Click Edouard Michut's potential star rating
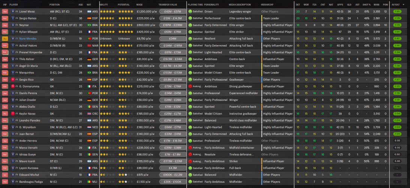This screenshot has height=188, width=410. [x=126, y=175]
